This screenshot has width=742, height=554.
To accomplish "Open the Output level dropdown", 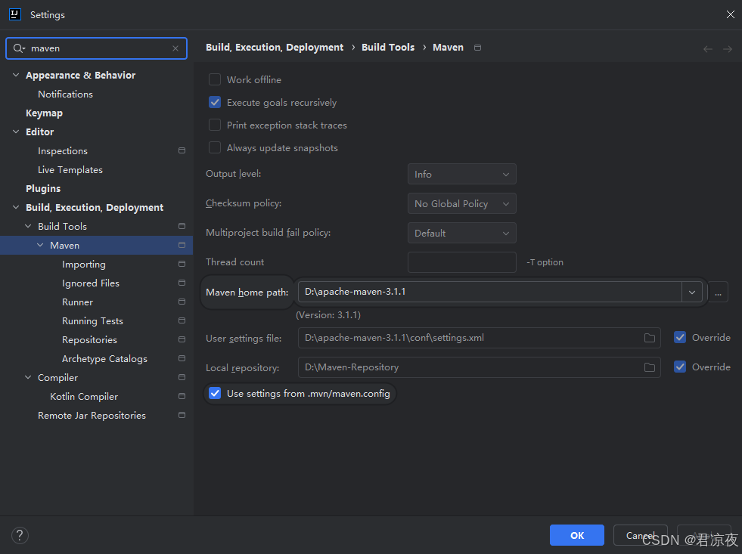I will point(461,174).
